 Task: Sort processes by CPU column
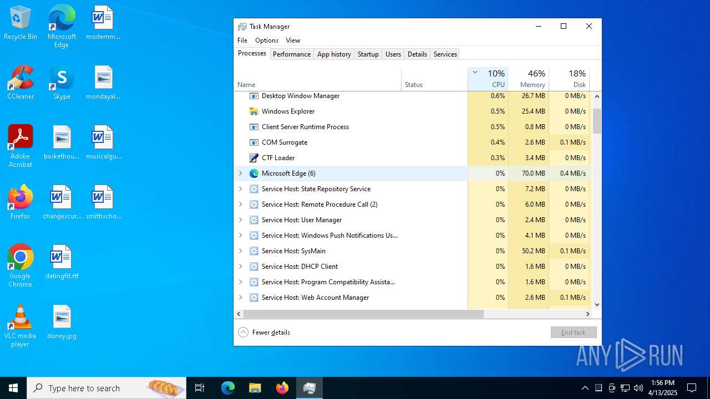[x=488, y=79]
